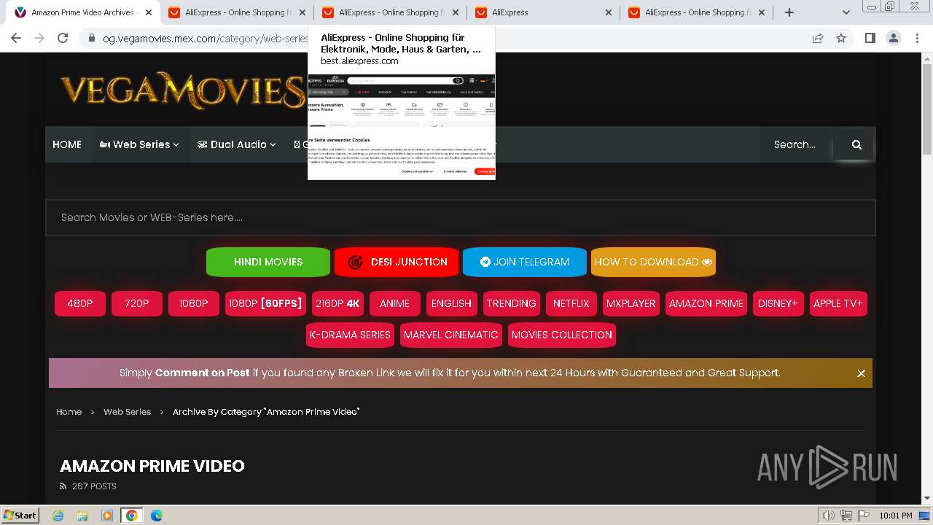
Task: Select the 2160P 4K tag
Action: [337, 303]
